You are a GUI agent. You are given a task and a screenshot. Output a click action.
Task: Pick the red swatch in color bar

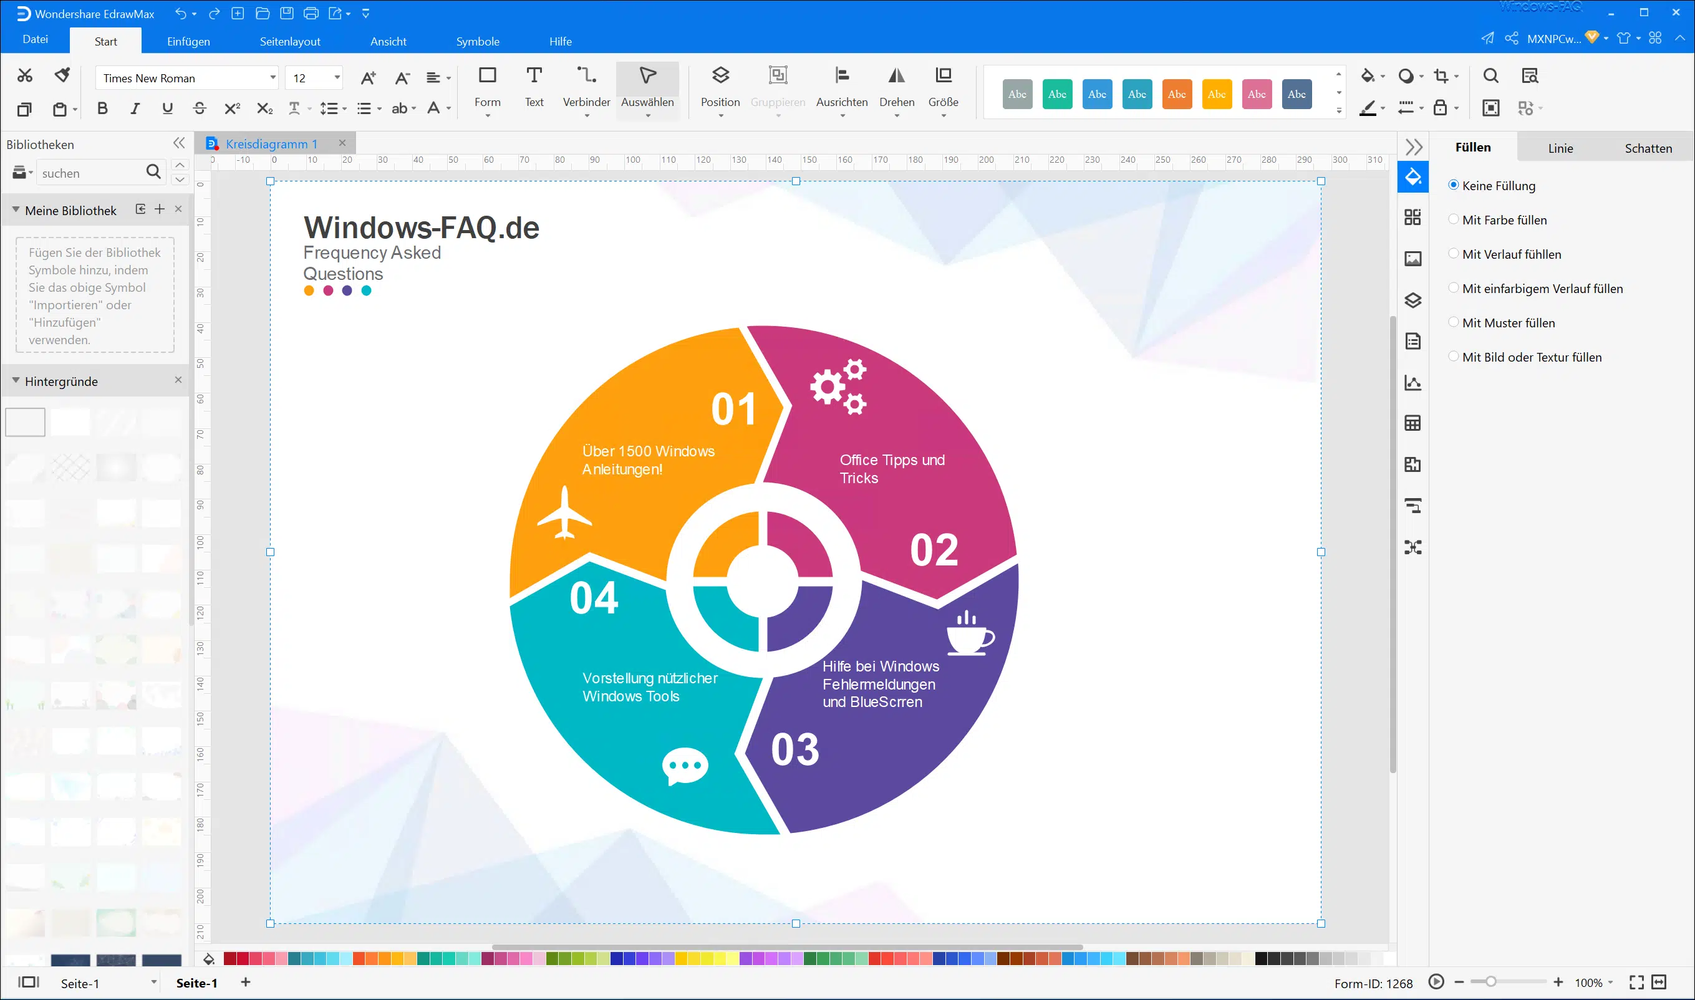(x=230, y=958)
